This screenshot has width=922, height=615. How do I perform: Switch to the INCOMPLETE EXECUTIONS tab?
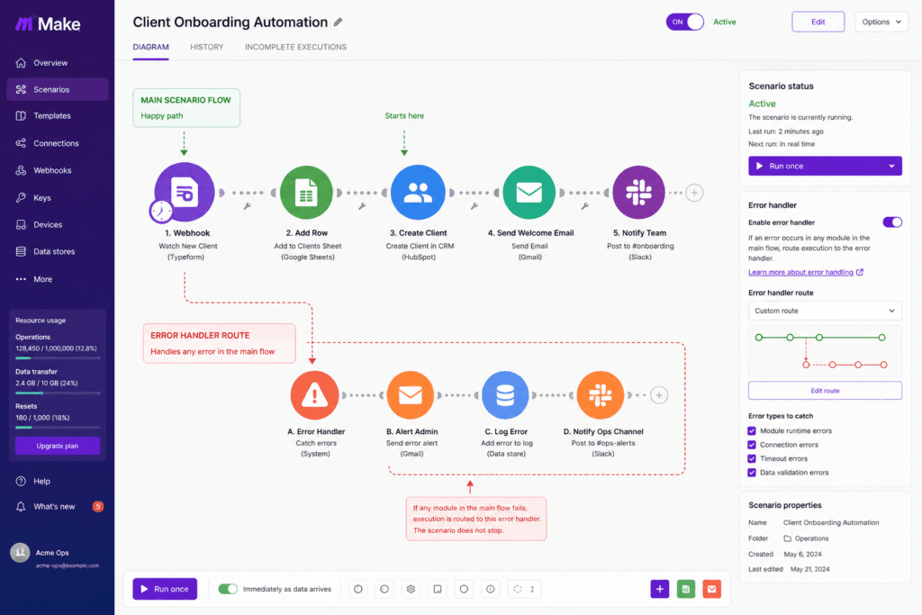point(295,47)
